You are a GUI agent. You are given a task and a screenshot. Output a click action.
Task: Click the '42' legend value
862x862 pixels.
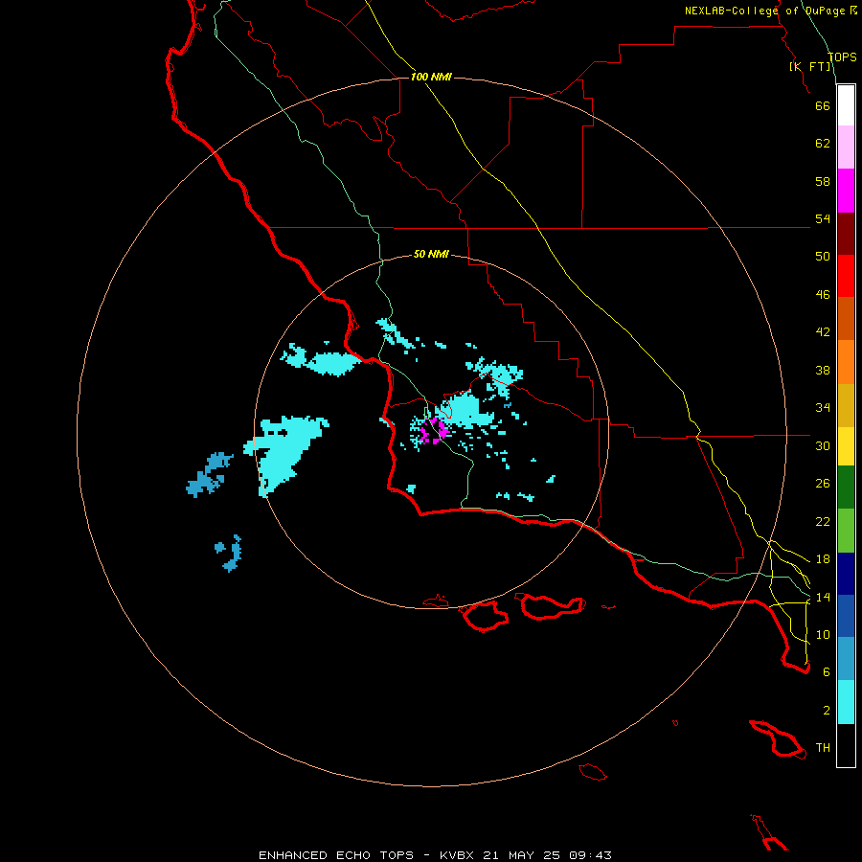[x=823, y=332]
